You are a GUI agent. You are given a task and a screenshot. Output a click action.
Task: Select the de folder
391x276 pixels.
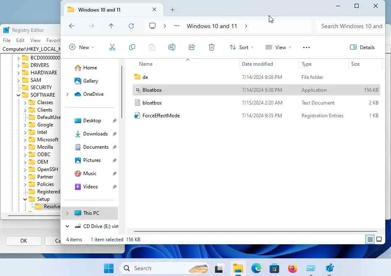click(x=256, y=77)
